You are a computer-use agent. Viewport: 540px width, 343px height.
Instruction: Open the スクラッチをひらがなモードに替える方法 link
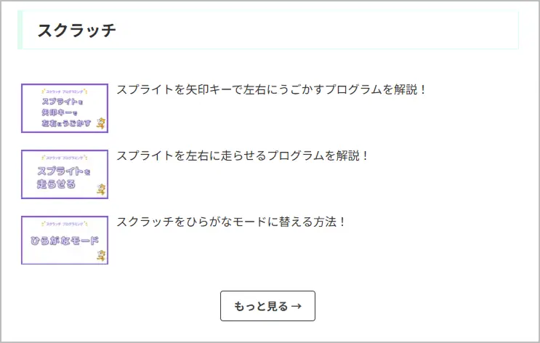click(x=230, y=222)
